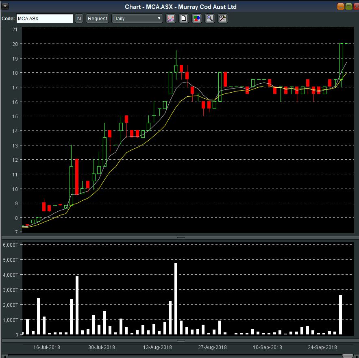The image size is (359, 358).
Task: Click the 16-Jul-2018 date label
Action: 46,347
